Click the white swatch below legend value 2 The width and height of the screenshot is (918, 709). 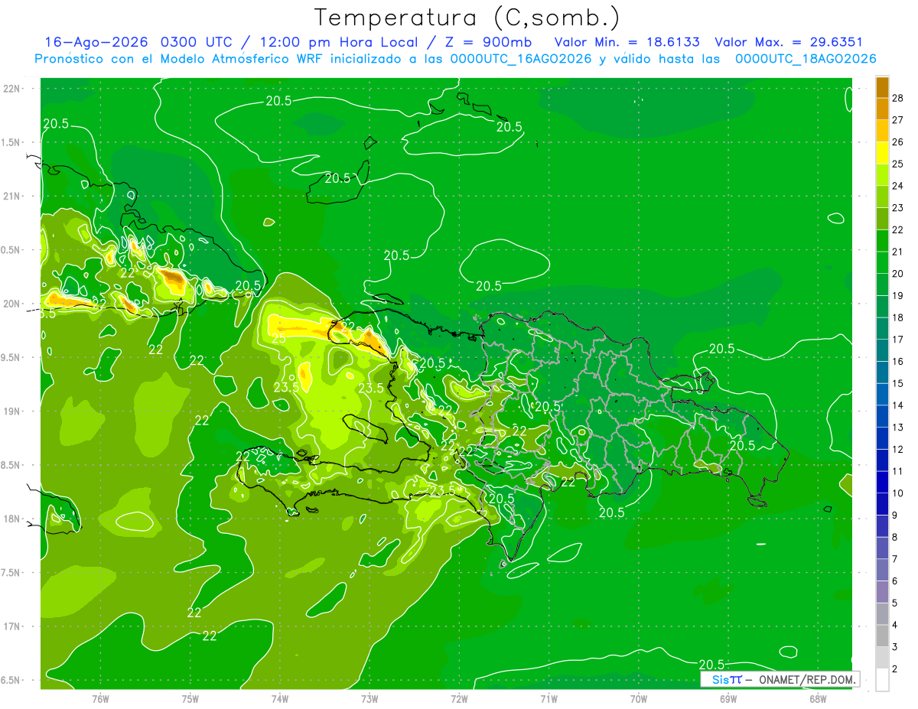[x=882, y=680]
